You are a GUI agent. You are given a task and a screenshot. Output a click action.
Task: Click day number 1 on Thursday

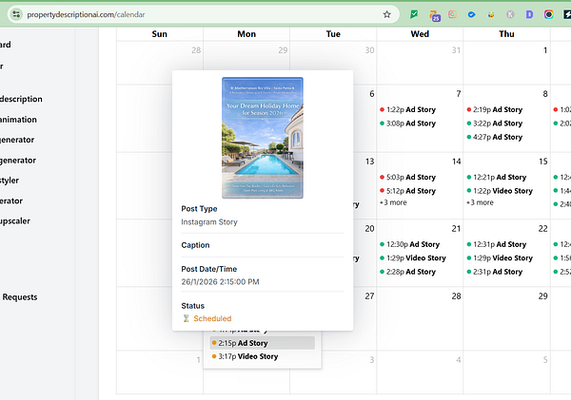tap(545, 50)
